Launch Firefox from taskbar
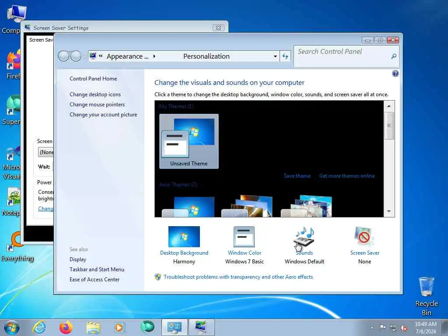The height and width of the screenshot is (336, 448). 66,327
